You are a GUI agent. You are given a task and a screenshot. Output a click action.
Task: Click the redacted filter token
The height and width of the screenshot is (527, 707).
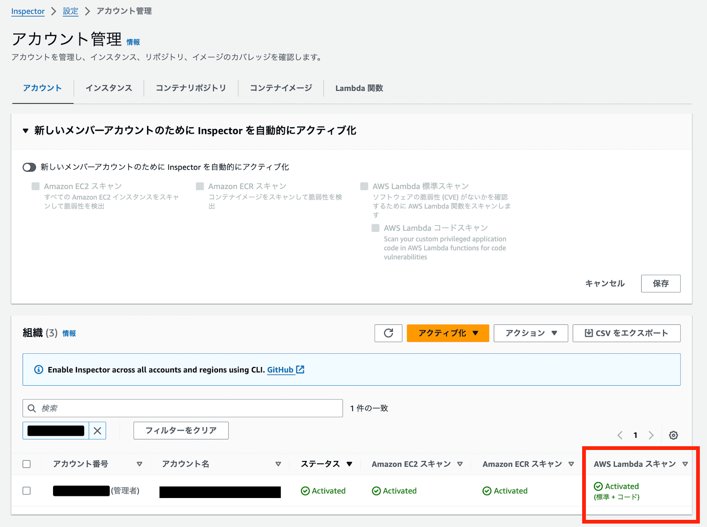pos(56,431)
